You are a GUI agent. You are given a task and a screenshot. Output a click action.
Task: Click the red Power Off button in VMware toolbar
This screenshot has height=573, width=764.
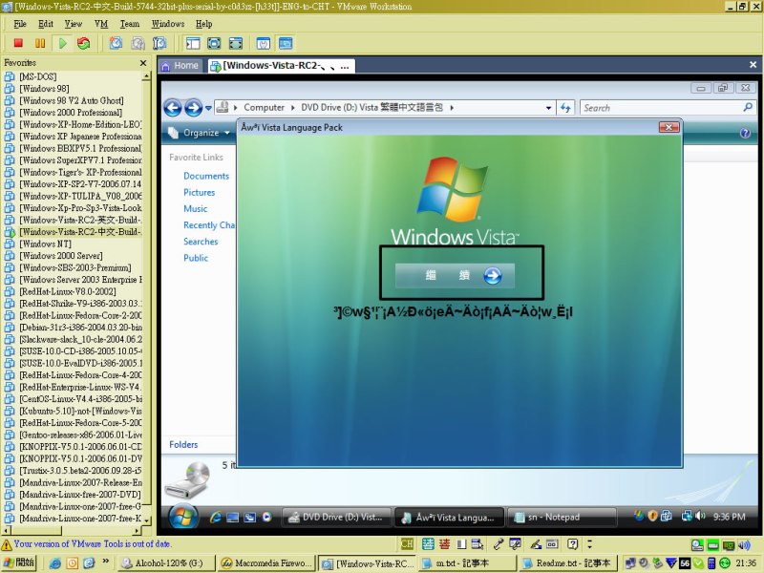tap(18, 43)
